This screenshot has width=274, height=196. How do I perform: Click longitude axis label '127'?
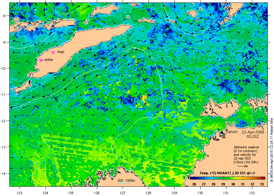pos(123,193)
